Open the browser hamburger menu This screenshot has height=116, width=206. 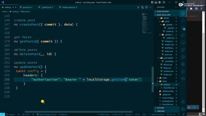(x=201, y=9)
